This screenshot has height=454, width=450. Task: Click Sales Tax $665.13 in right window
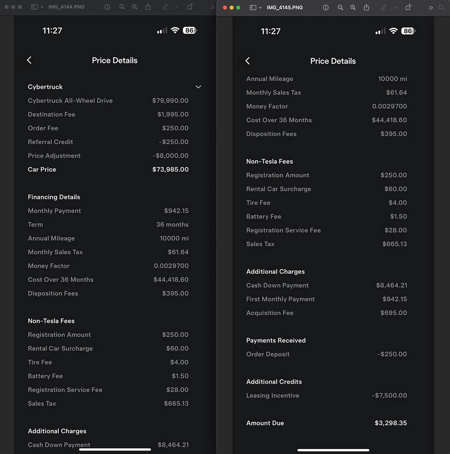[x=326, y=244]
